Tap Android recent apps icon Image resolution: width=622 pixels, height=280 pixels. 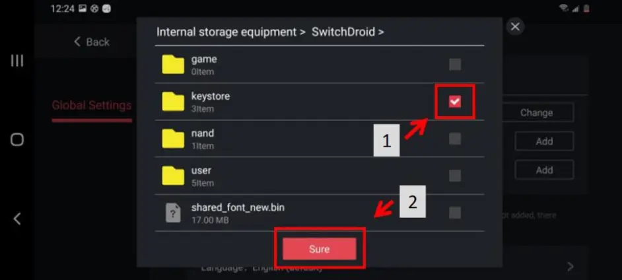17,61
